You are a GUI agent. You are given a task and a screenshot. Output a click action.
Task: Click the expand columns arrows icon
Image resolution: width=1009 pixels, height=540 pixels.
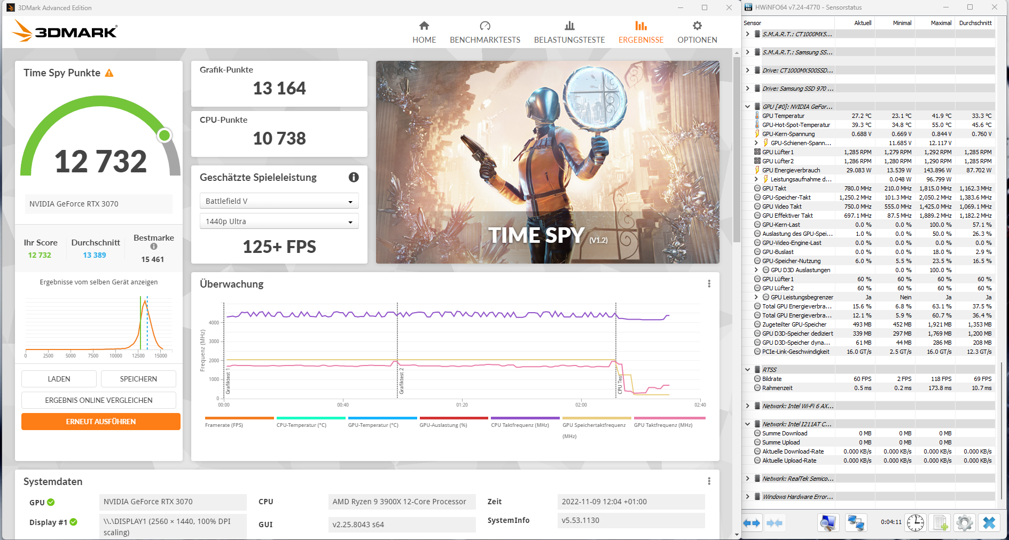point(752,523)
